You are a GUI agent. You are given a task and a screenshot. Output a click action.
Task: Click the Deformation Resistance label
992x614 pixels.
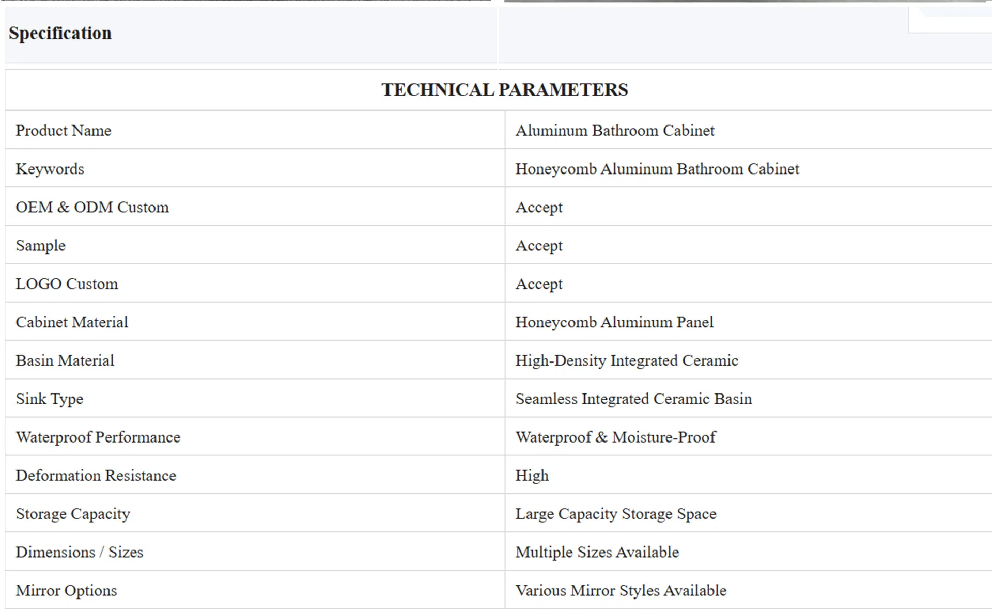96,476
